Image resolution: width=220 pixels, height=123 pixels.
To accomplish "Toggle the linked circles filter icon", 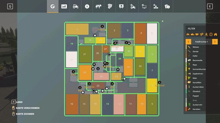I will [x=202, y=34].
